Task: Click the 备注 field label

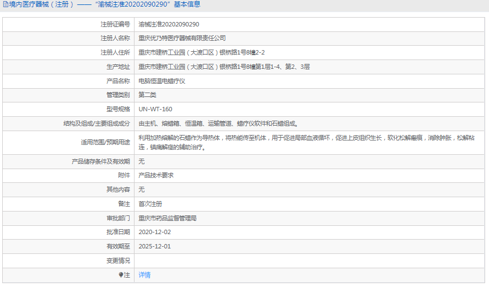Action: coord(124,204)
